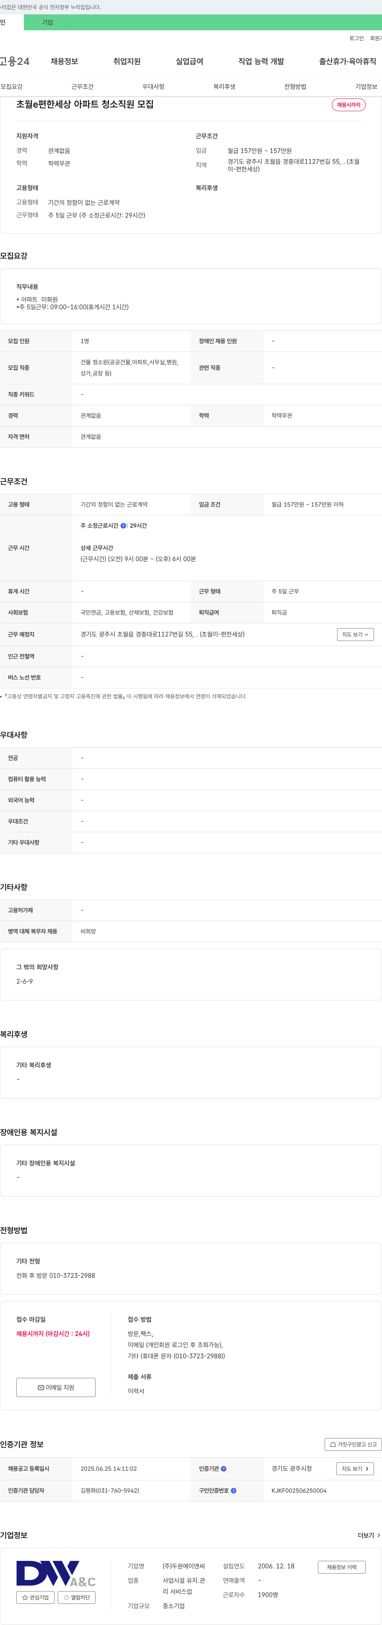Select registration date 2025.06.25 14:11:02
382x1625 pixels.
click(x=108, y=1468)
